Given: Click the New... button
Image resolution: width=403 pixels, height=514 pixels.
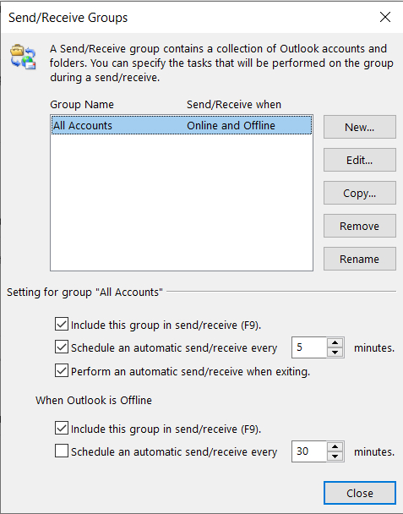Looking at the screenshot, I should pos(359,127).
